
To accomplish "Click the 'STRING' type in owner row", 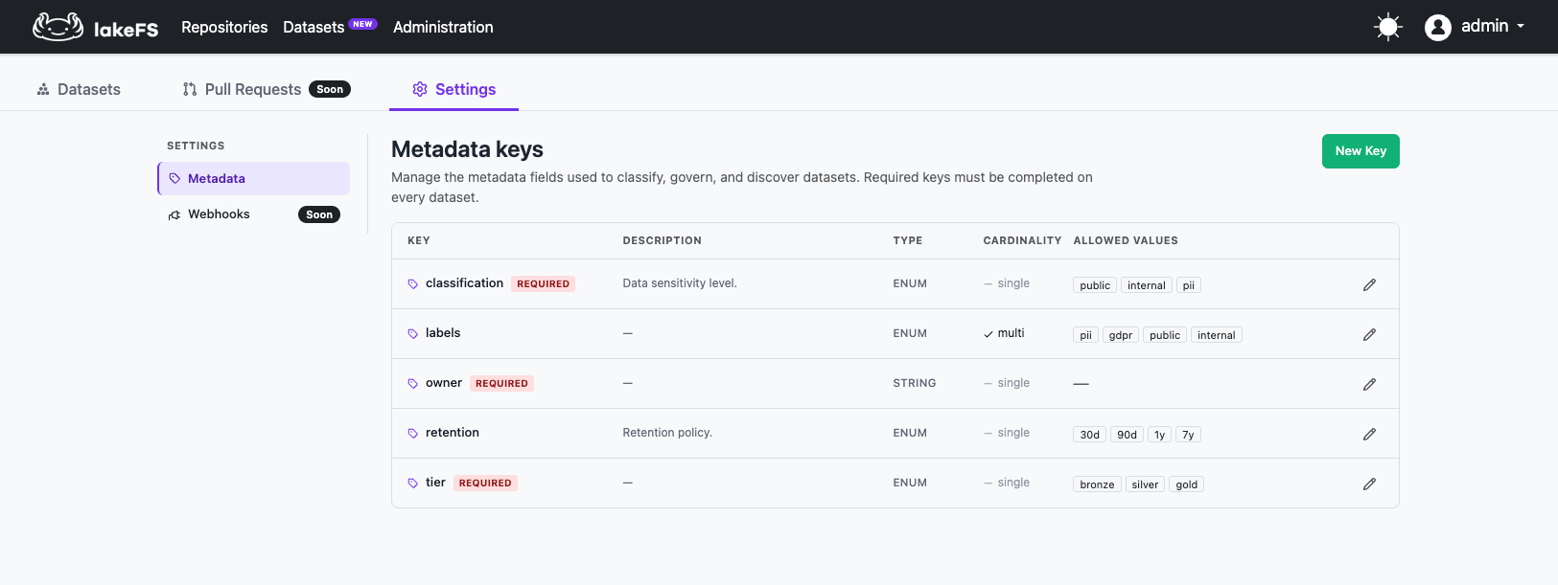I will pos(915,383).
